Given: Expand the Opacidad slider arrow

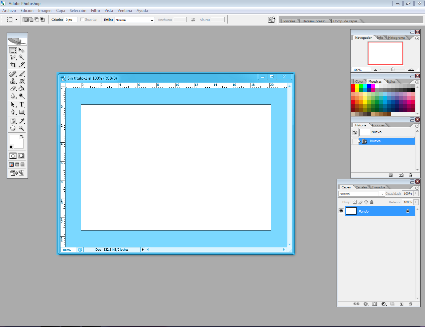Looking at the screenshot, I should tap(416, 193).
